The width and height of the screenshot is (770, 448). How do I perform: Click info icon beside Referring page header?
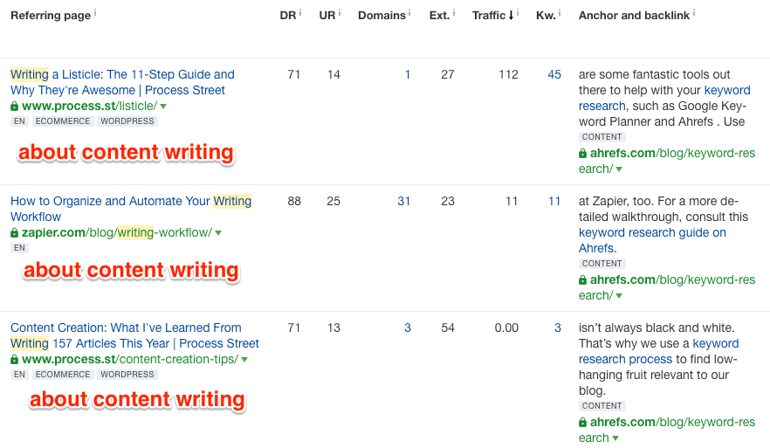point(95,13)
